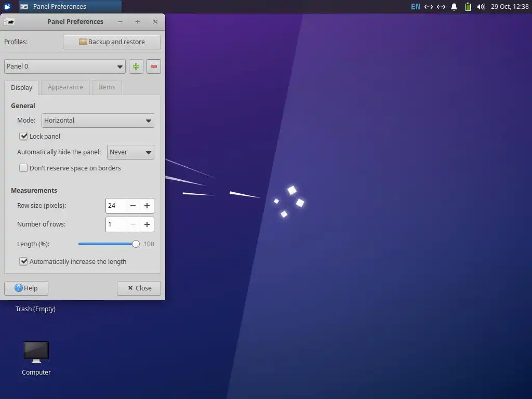Click the Number of rows value field
Viewport: 532px width, 399px height.
pos(116,224)
